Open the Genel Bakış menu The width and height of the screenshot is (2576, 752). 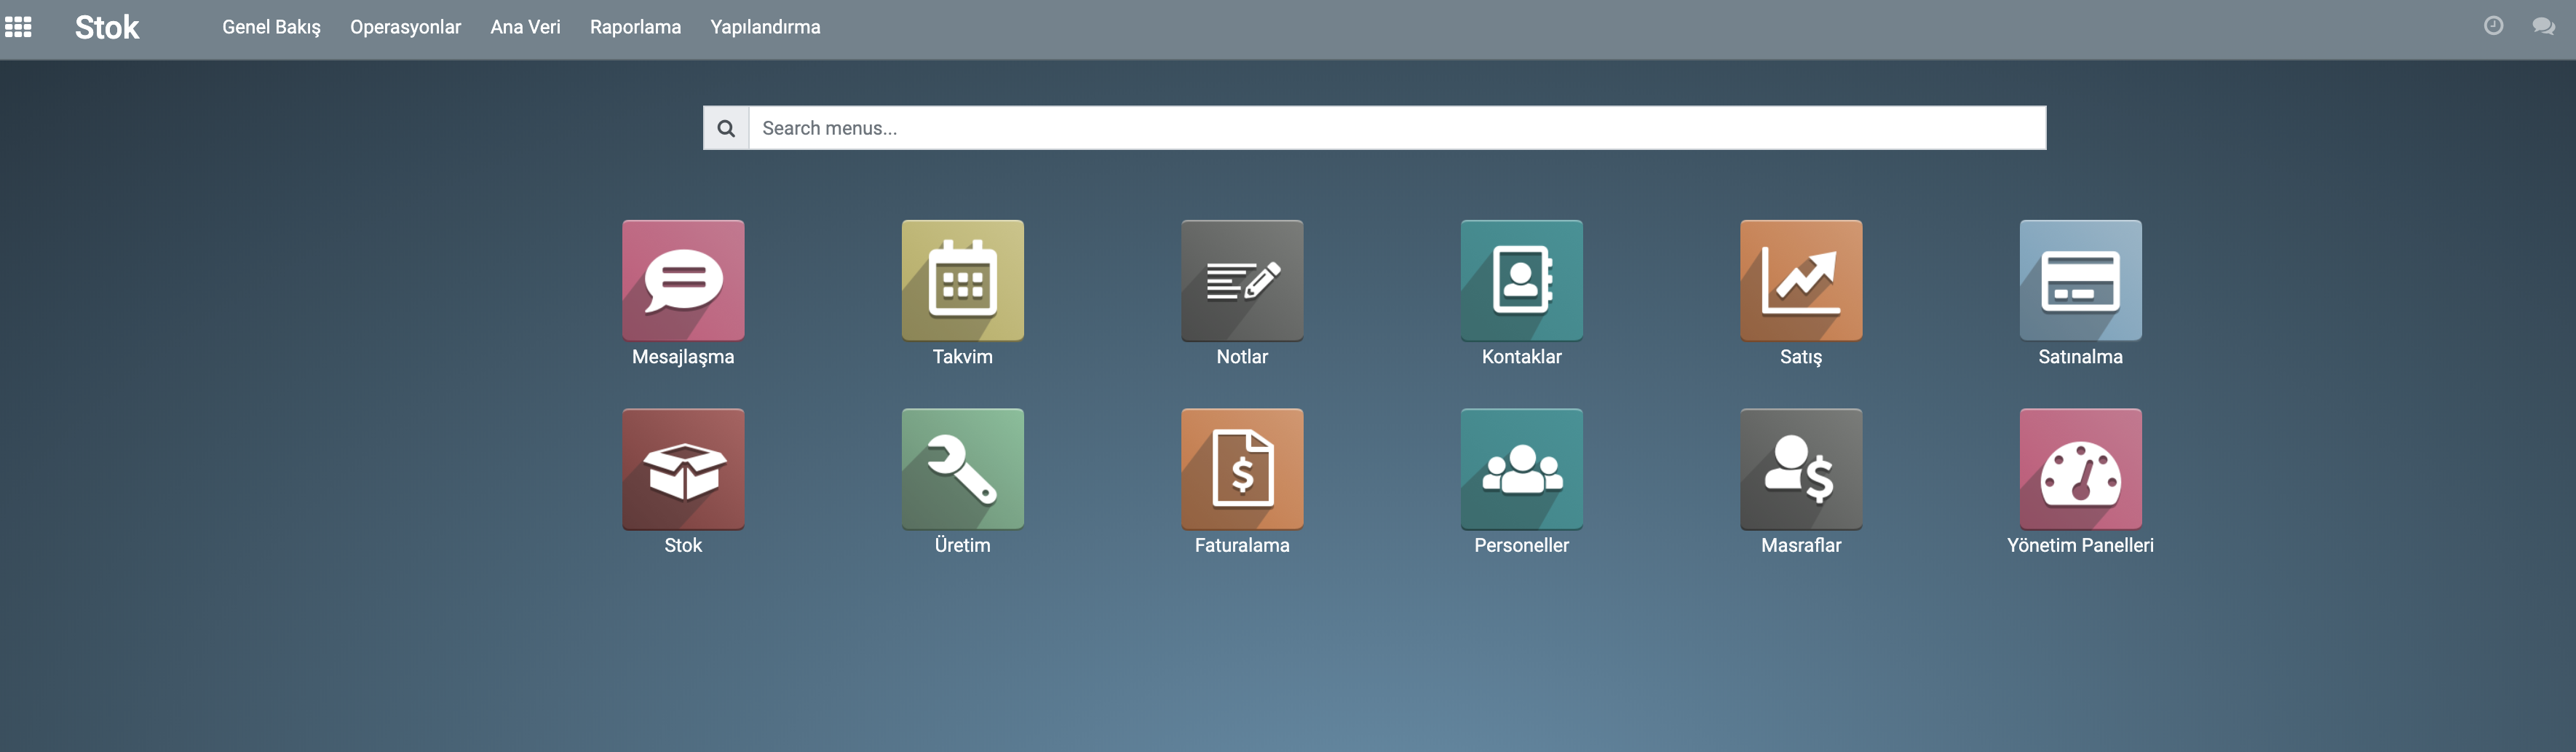coord(271,27)
